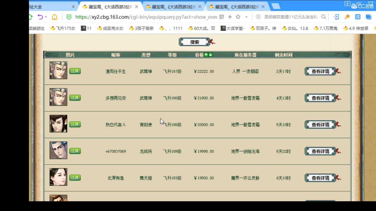Click the rightmost blue toolbar icon
Viewport: 376px width, 211px height.
pos(368,17)
